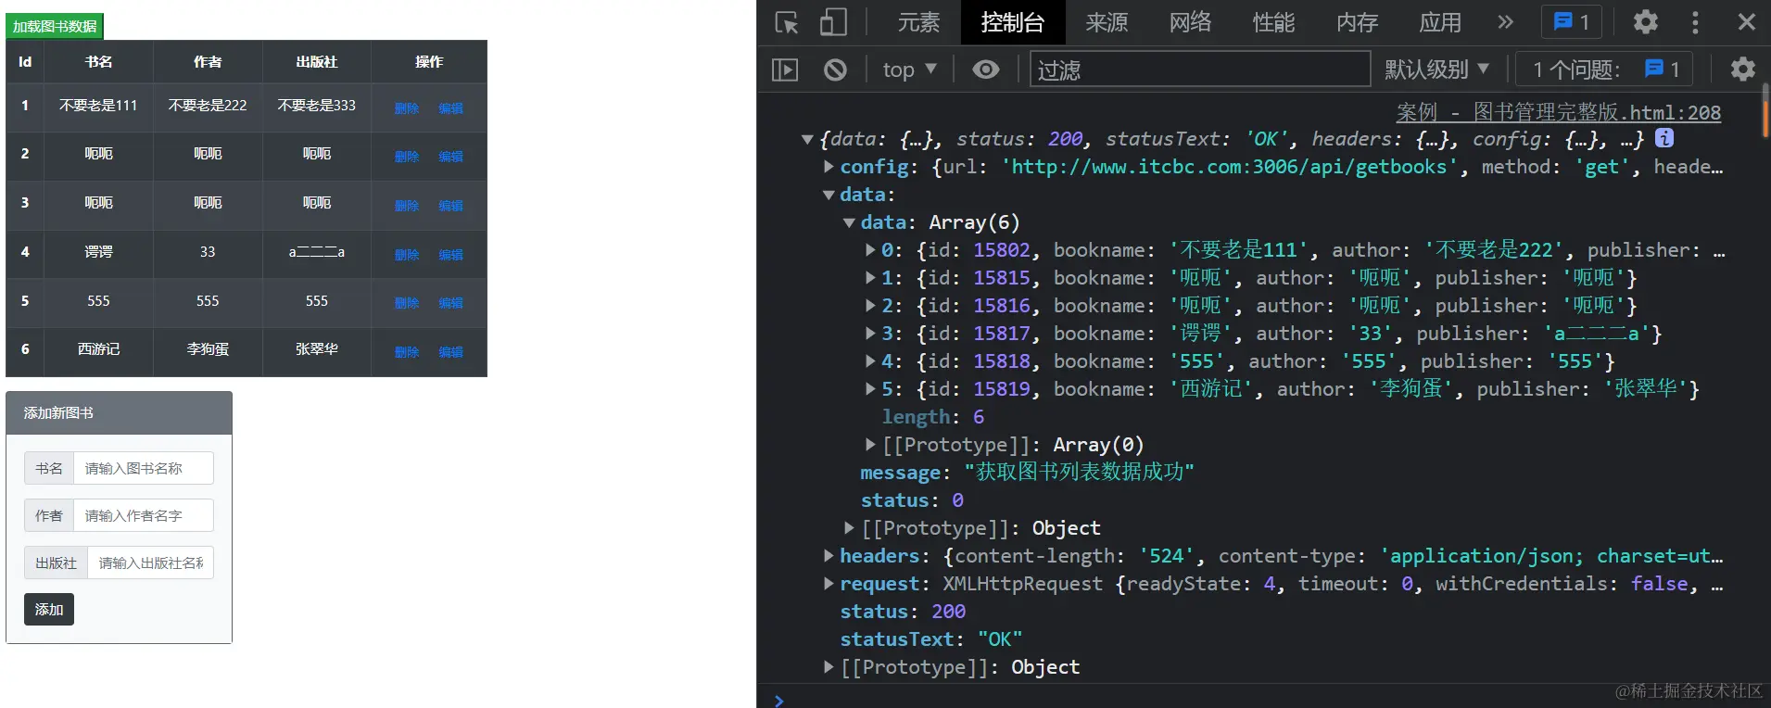Viewport: 1771px width, 708px height.
Task: Collapse the outer data property
Action: pos(829,195)
